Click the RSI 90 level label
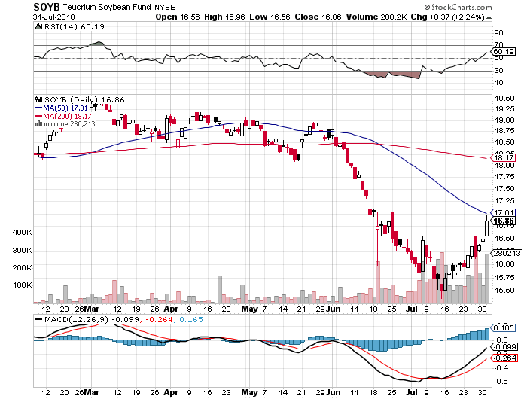527x399 pixels. pos(498,32)
